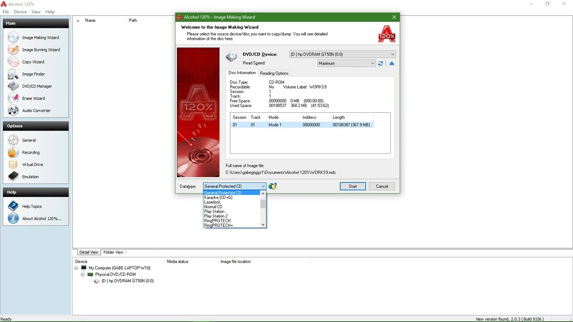Open Image Making Wizard icon in sidebar
The height and width of the screenshot is (322, 573).
pyautogui.click(x=13, y=38)
